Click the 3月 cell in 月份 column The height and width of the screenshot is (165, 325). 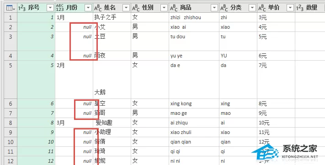pyautogui.click(x=74, y=123)
